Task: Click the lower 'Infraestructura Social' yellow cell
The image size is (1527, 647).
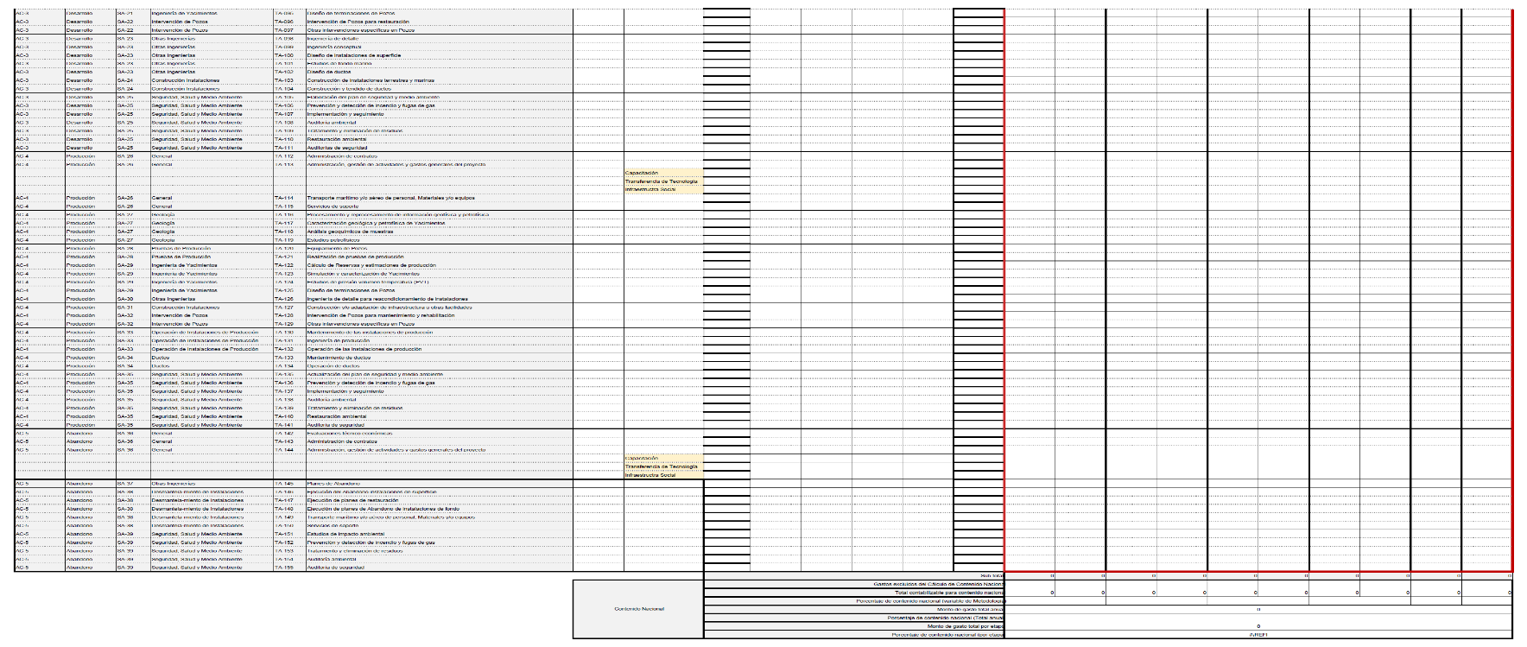Action: 650,475
